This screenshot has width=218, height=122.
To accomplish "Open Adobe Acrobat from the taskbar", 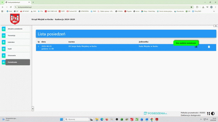I will pyautogui.click(x=157, y=120).
